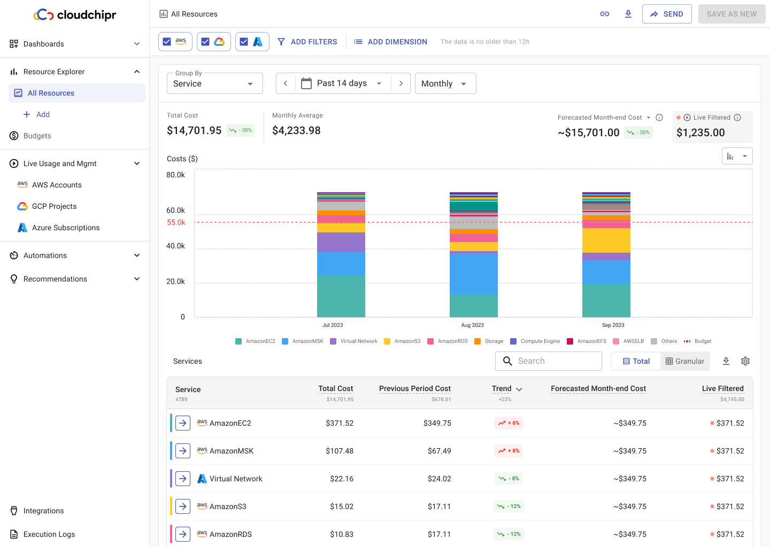Image resolution: width=770 pixels, height=547 pixels.
Task: Click Add under Resource Explorer
Action: (36, 114)
